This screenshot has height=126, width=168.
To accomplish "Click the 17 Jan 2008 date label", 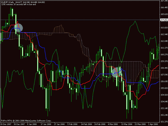I will coord(46,124).
